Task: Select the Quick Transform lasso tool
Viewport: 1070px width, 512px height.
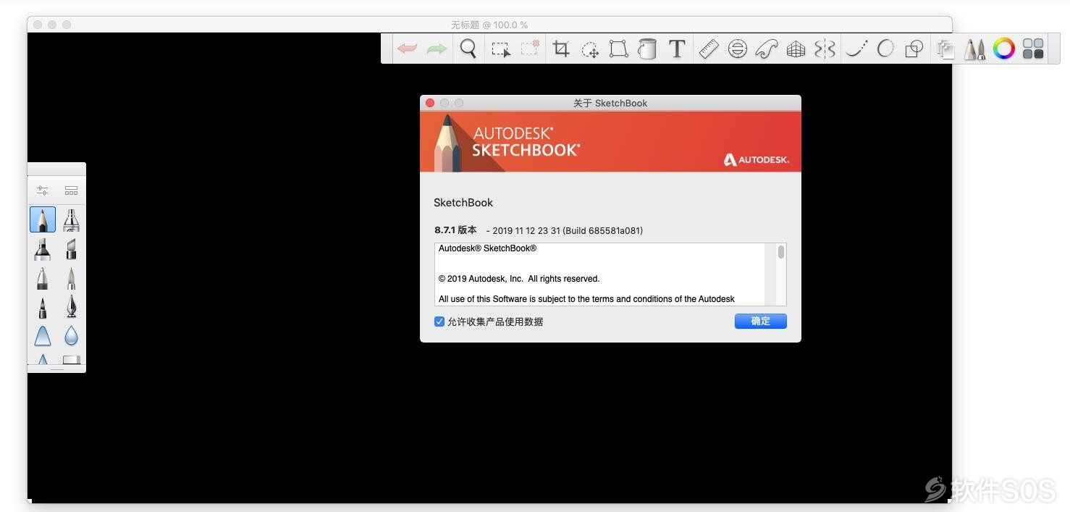Action: click(590, 49)
